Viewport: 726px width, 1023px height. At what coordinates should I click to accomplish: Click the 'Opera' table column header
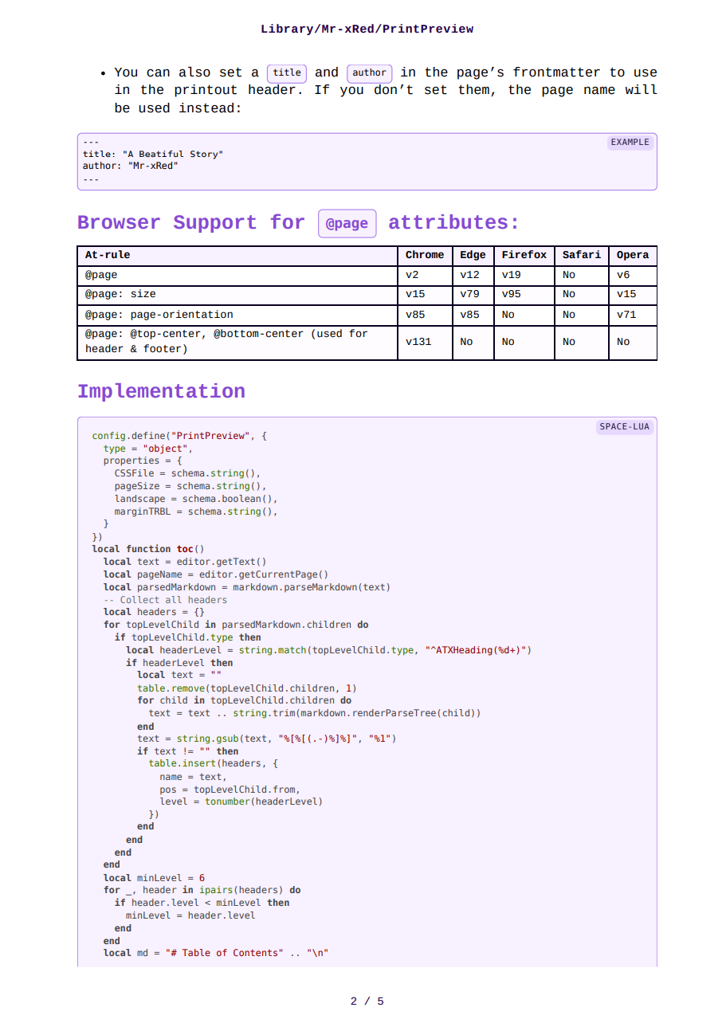(633, 255)
